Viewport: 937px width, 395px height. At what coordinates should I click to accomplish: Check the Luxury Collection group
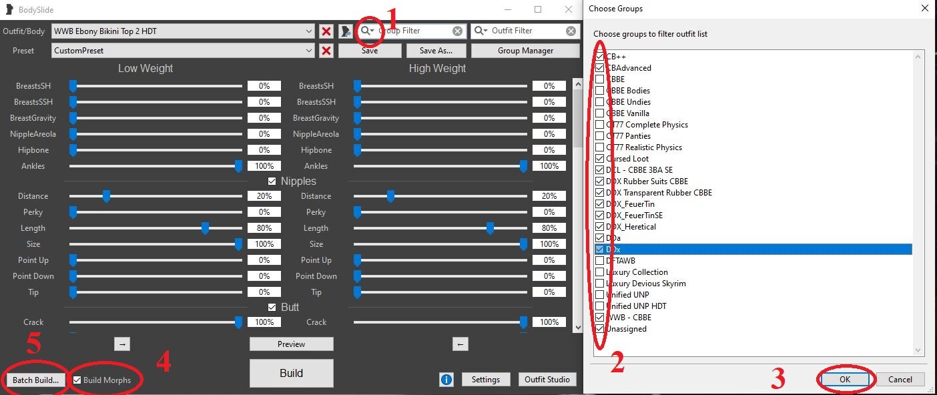click(600, 272)
